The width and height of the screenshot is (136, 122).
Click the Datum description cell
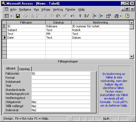tap(101, 38)
